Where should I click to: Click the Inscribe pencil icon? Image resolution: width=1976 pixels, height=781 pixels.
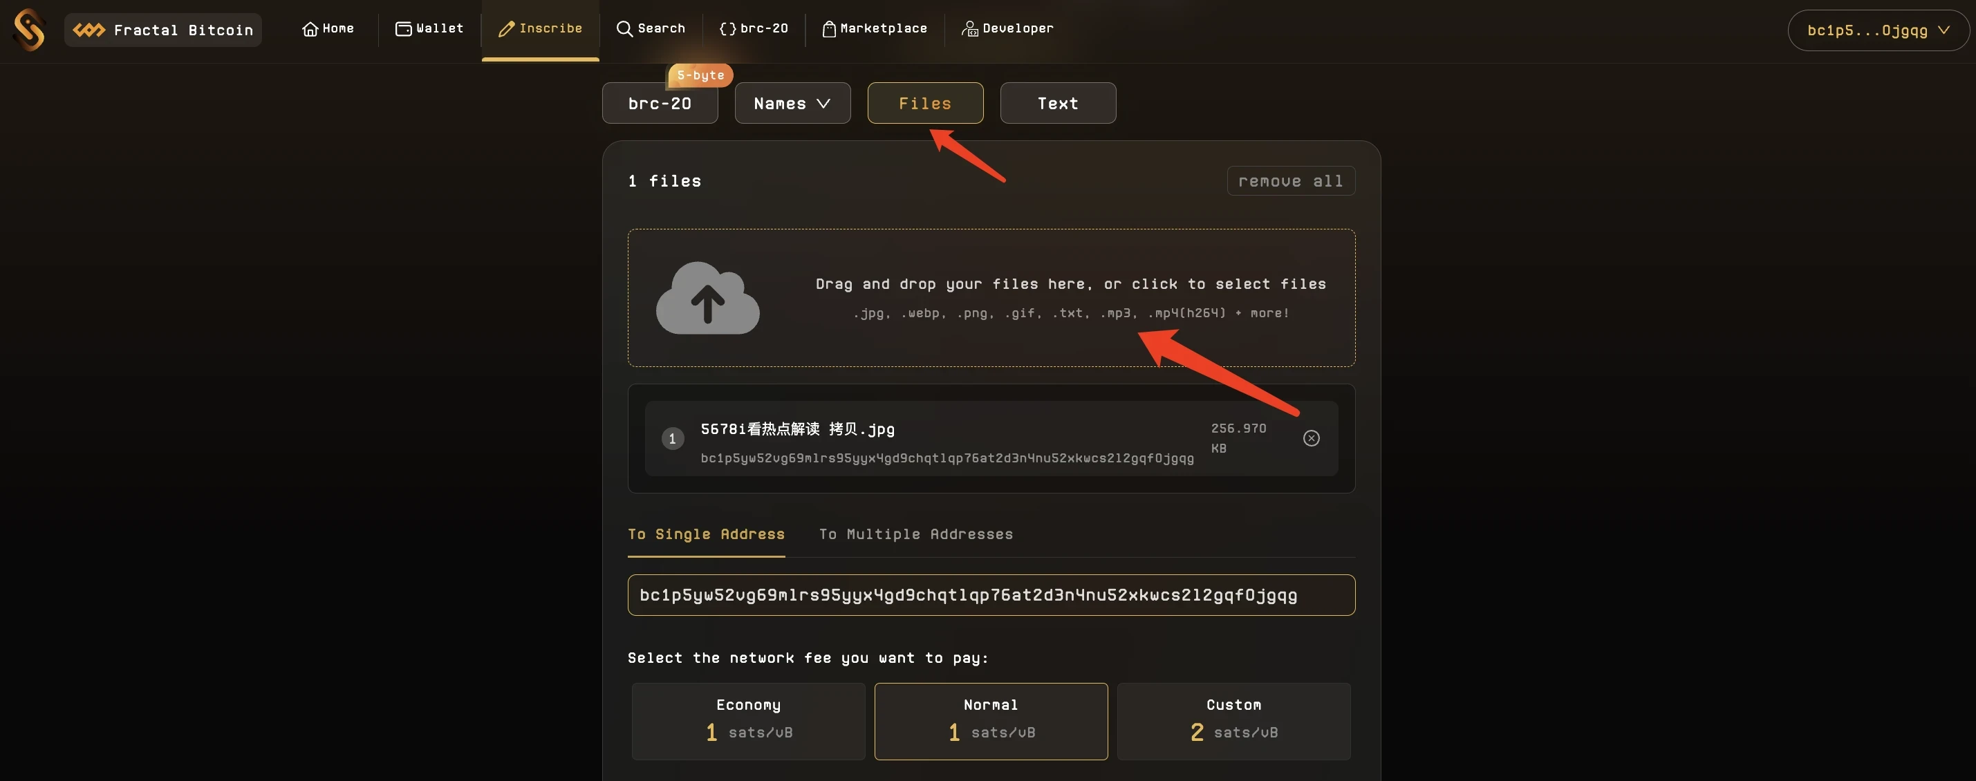[503, 29]
